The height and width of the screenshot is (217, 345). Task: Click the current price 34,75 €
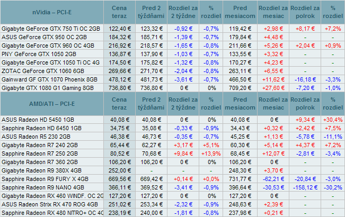(119, 128)
